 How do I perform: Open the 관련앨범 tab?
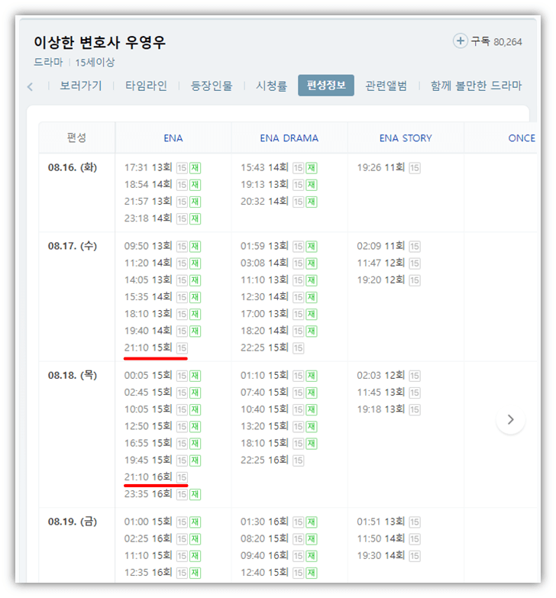click(x=386, y=86)
